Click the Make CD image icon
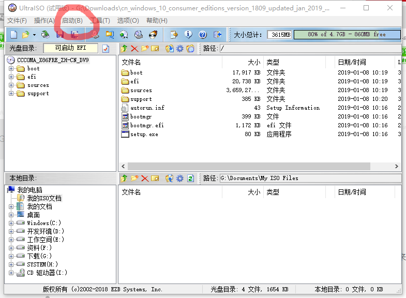Image resolution: width=406 pixels, height=298 pixels. coord(95,35)
